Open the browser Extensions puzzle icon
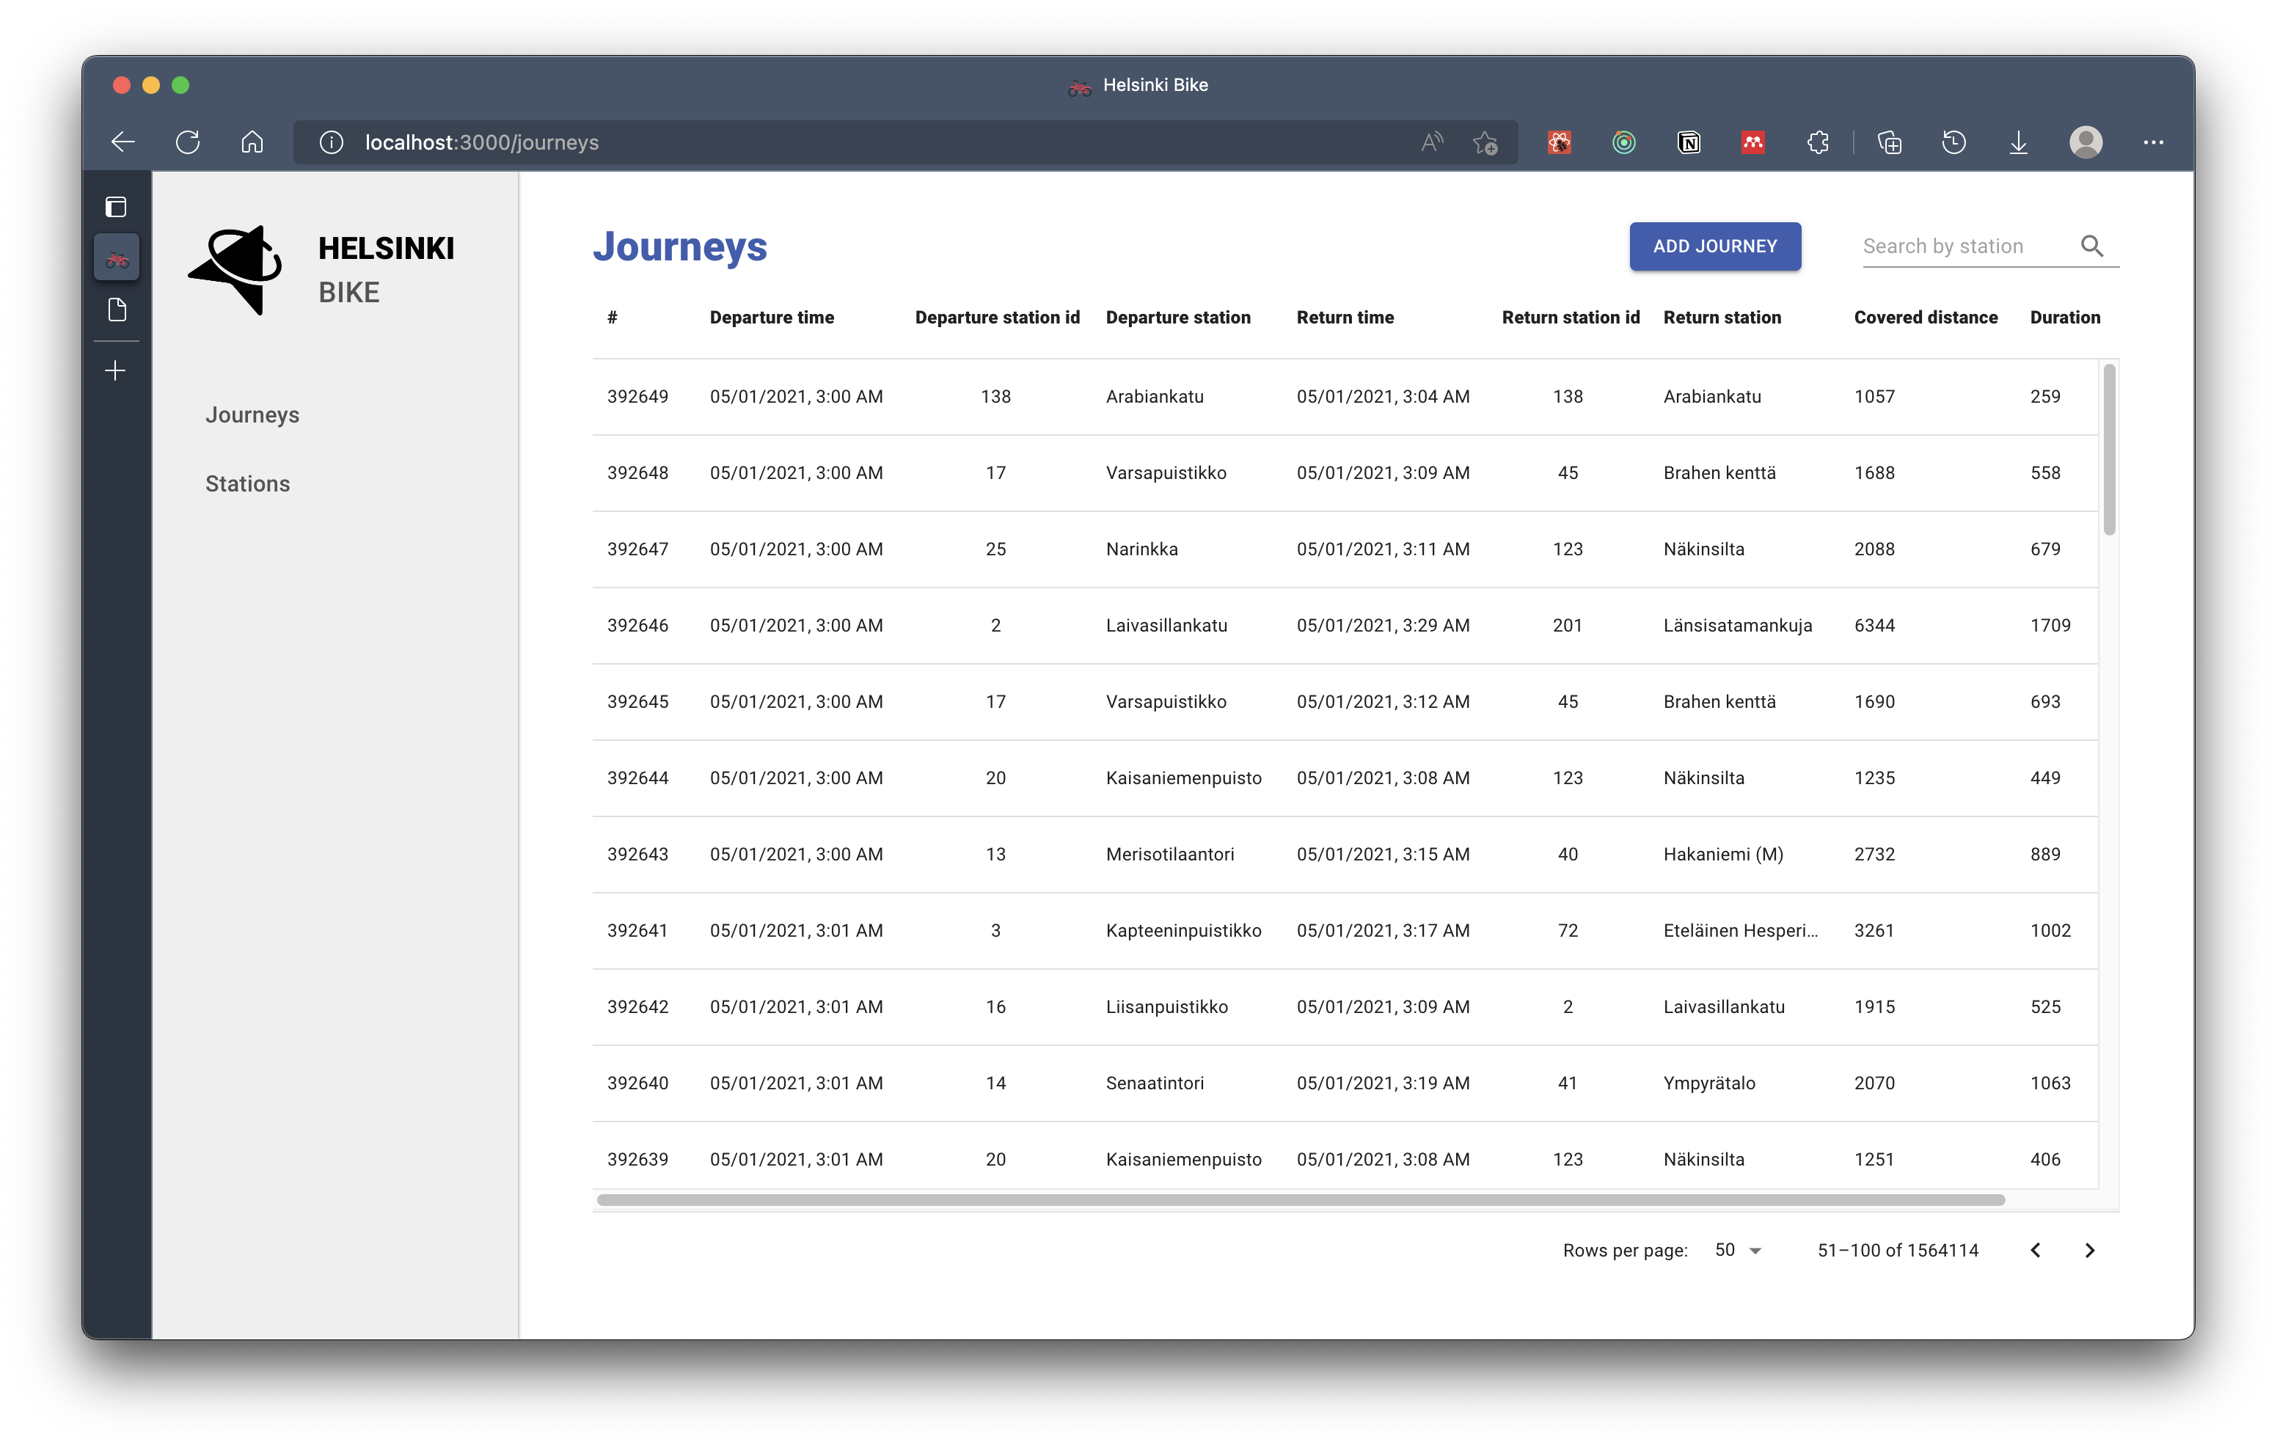Image resolution: width=2277 pixels, height=1448 pixels. pos(1818,142)
